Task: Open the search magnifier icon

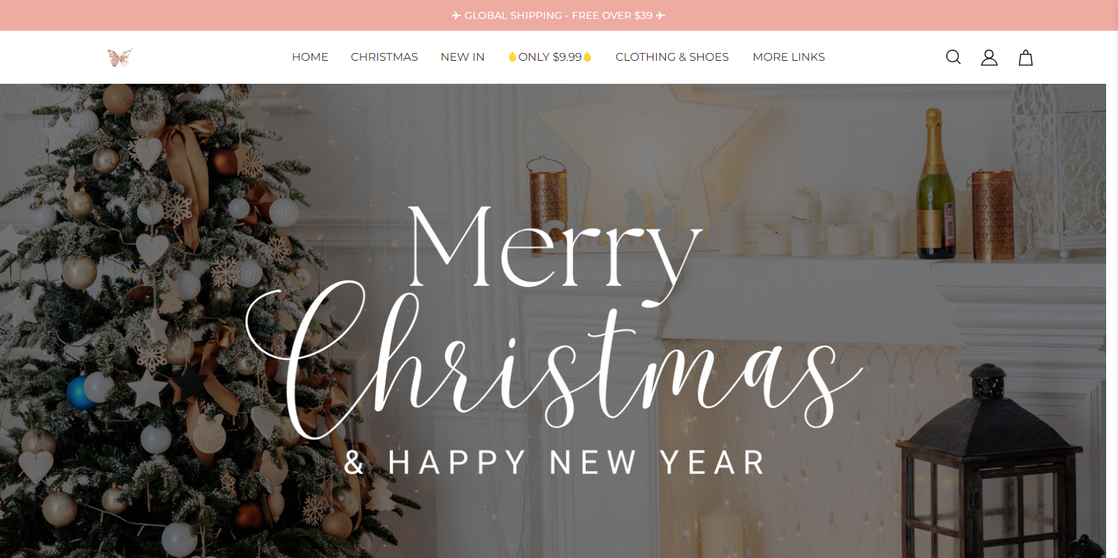Action: 953,57
